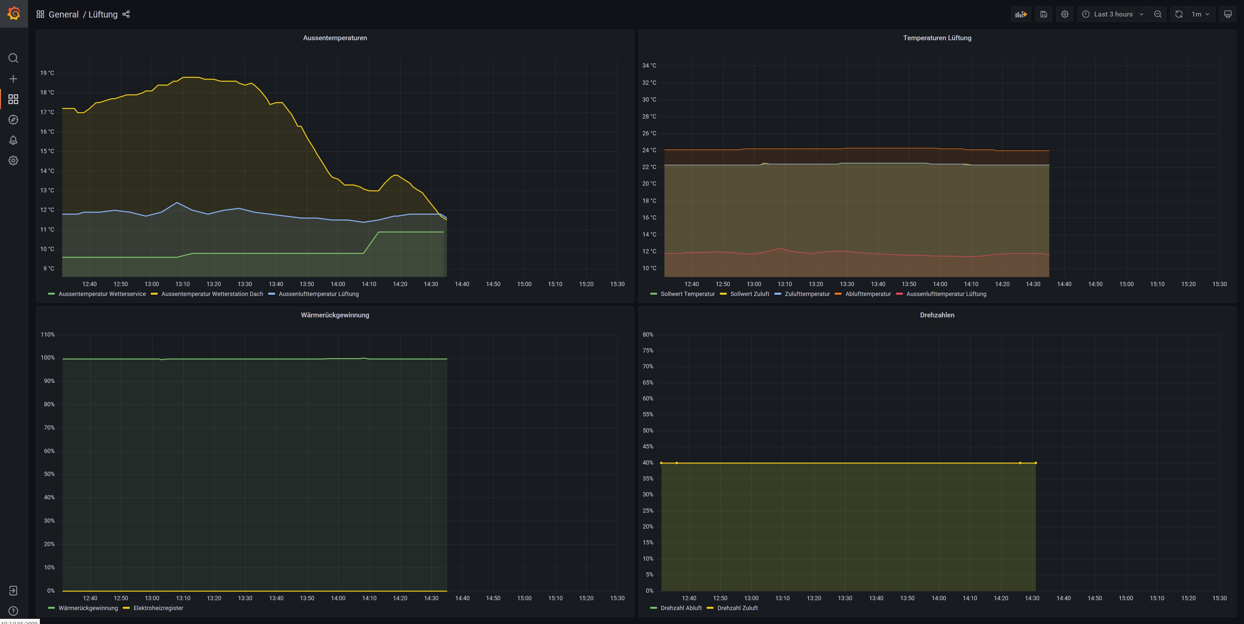Open the search dashboards icon

point(14,58)
